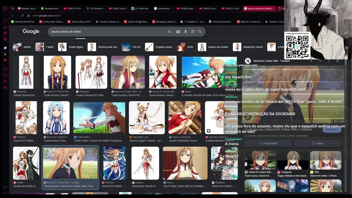The width and height of the screenshot is (352, 198).
Task: Switch to the Dashboard tab
Action: pyautogui.click(x=163, y=9)
